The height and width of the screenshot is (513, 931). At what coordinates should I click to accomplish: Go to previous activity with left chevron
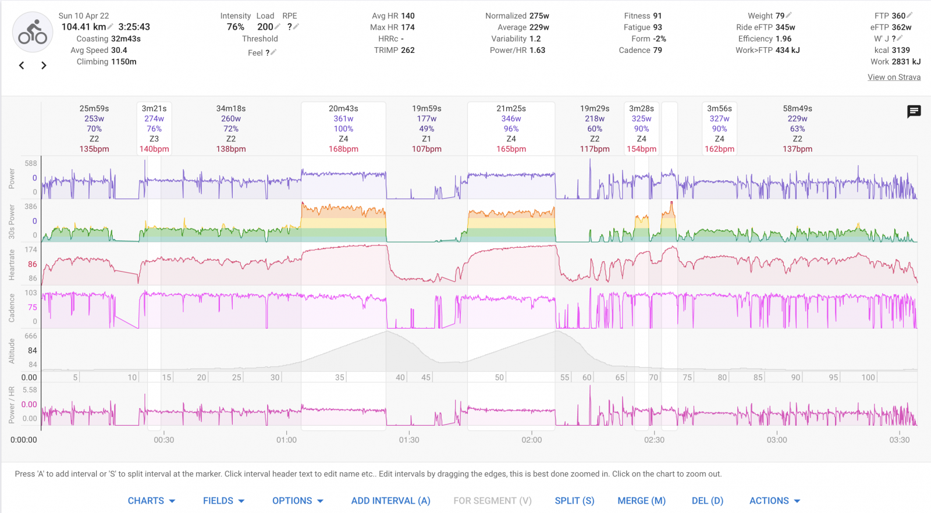22,66
